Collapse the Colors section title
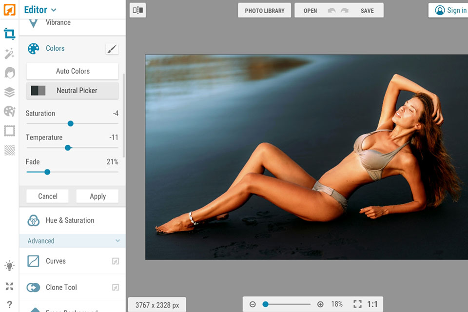Viewport: 468px width, 312px height. [55, 48]
